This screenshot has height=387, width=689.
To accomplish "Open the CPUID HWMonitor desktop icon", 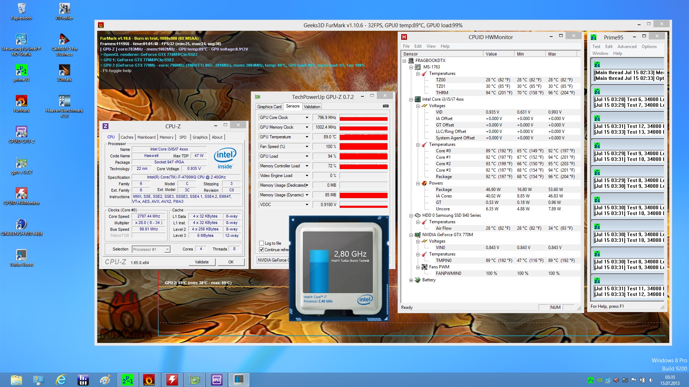I will point(22,196).
